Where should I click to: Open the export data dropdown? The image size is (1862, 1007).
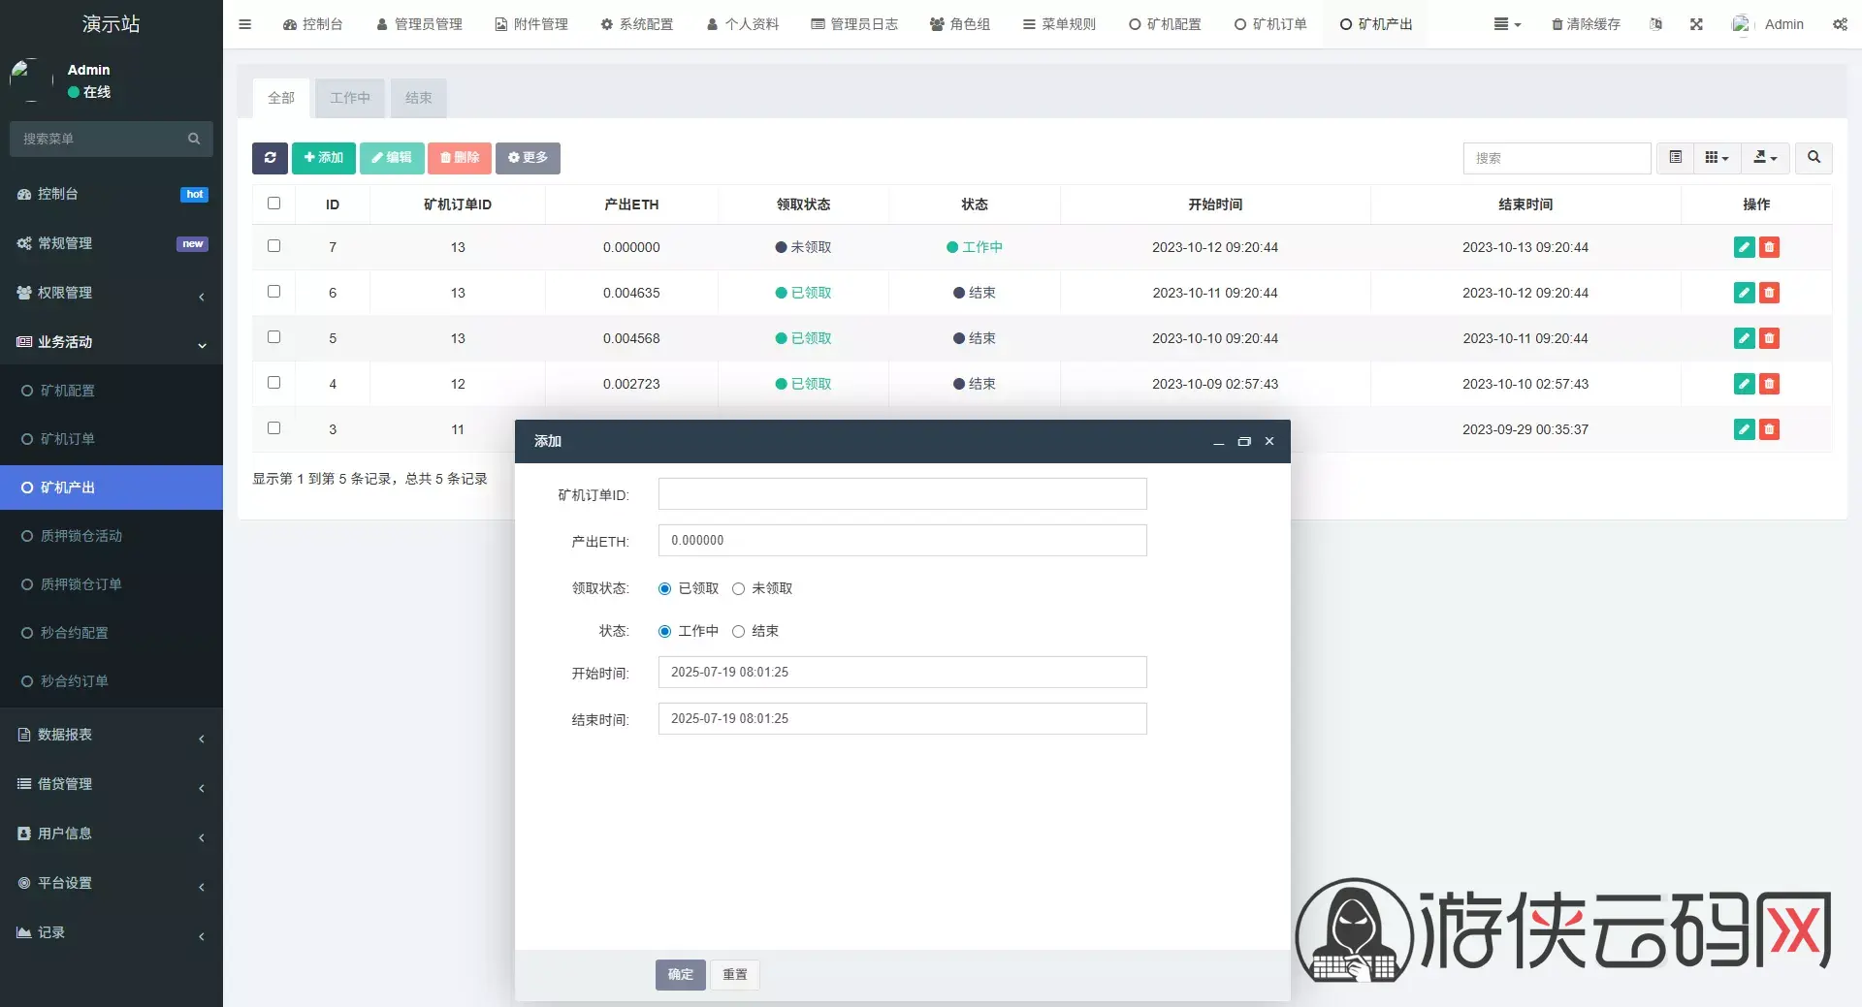pyautogui.click(x=1765, y=157)
